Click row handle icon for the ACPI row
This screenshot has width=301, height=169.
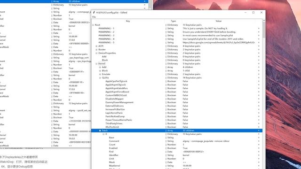click(259, 46)
